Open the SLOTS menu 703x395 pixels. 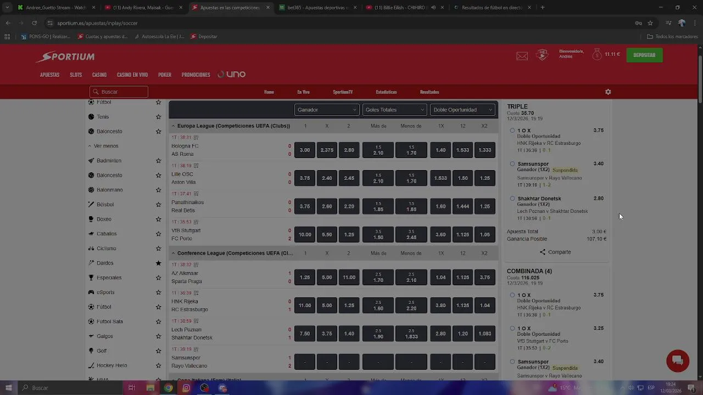point(76,75)
